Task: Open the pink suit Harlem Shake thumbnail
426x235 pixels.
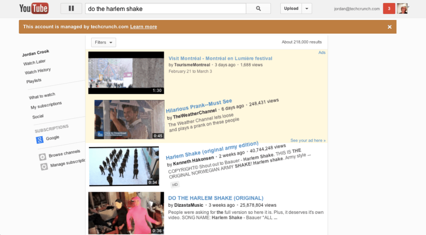Action: click(x=126, y=213)
